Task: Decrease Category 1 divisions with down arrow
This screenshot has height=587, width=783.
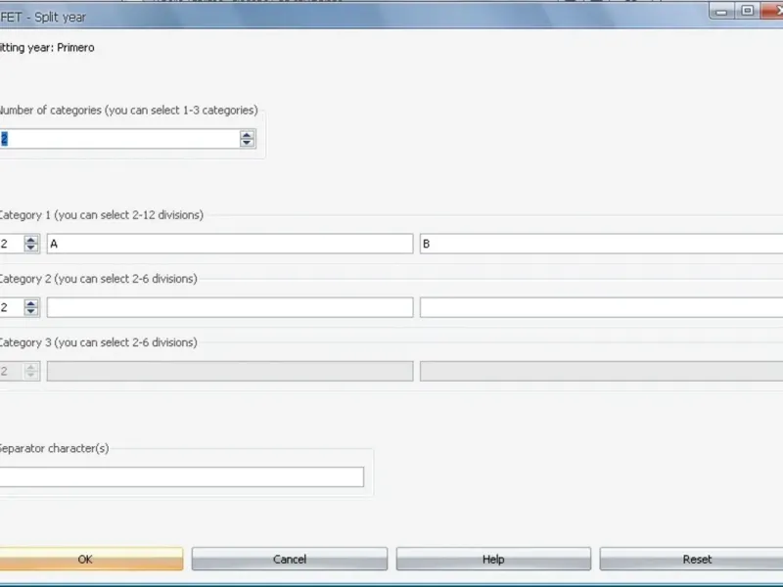Action: tap(31, 248)
